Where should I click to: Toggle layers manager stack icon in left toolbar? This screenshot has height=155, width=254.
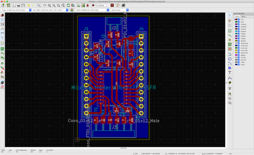tap(2, 83)
